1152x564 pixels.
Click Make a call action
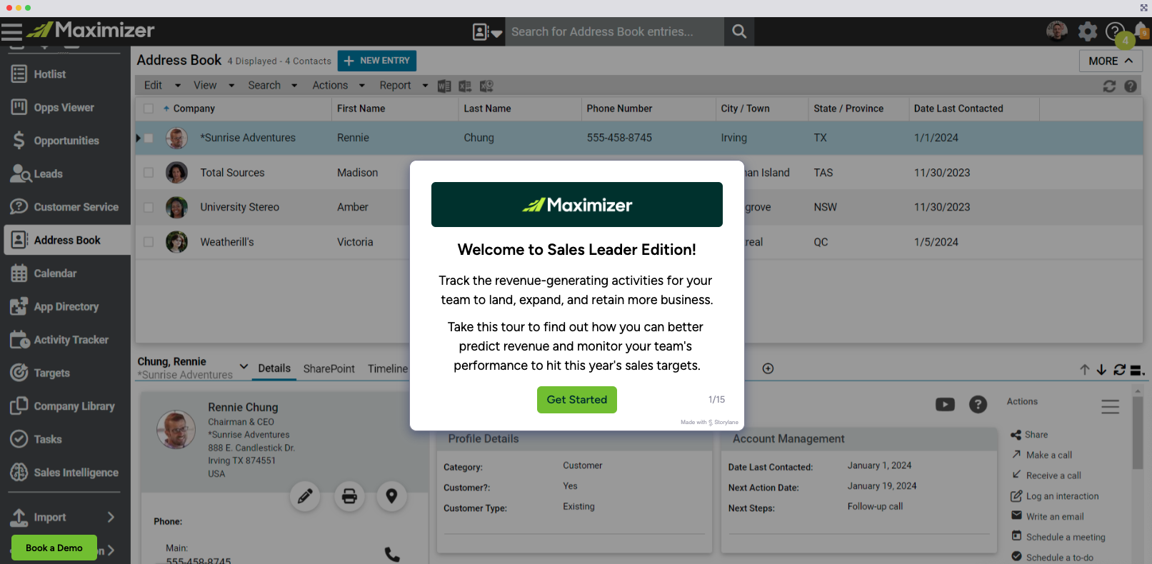pos(1042,455)
